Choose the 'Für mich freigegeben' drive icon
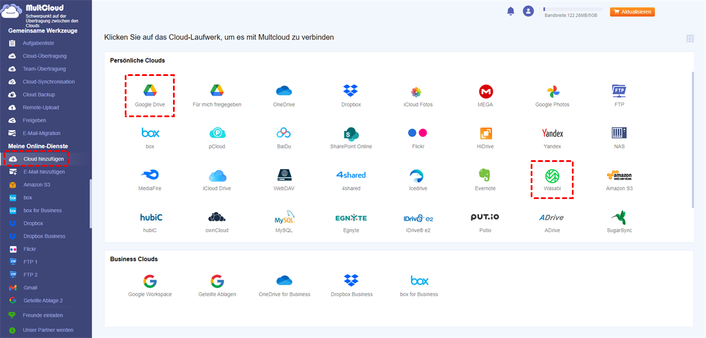 (x=217, y=91)
